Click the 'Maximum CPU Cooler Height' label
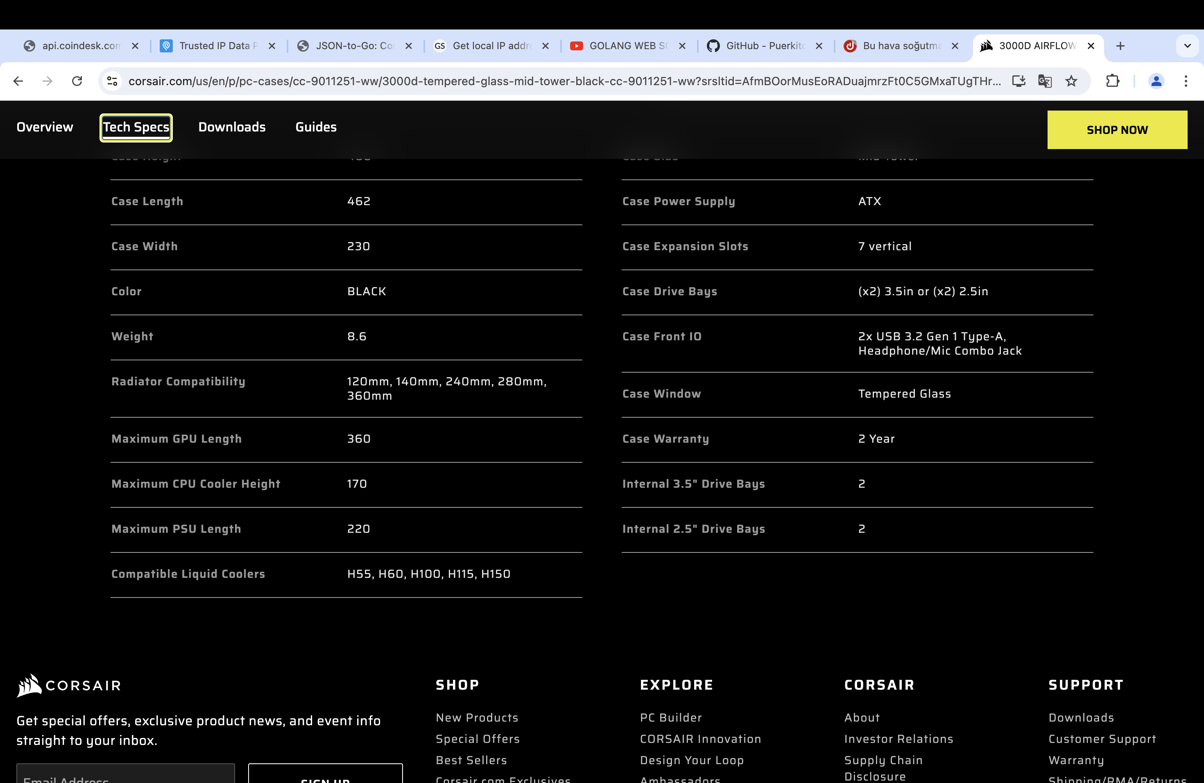 pyautogui.click(x=196, y=484)
